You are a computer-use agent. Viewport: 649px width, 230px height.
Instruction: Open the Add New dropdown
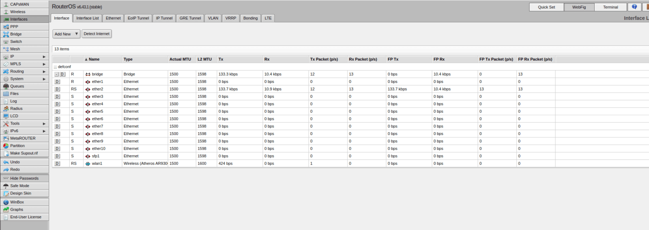click(x=66, y=34)
